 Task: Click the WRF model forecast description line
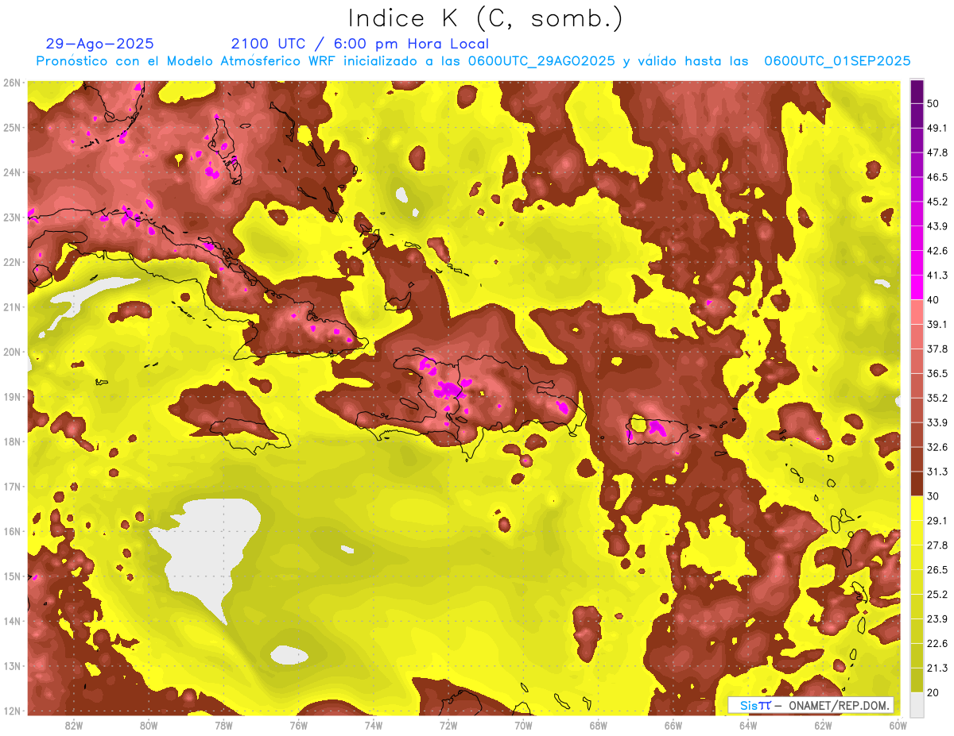pyautogui.click(x=473, y=61)
